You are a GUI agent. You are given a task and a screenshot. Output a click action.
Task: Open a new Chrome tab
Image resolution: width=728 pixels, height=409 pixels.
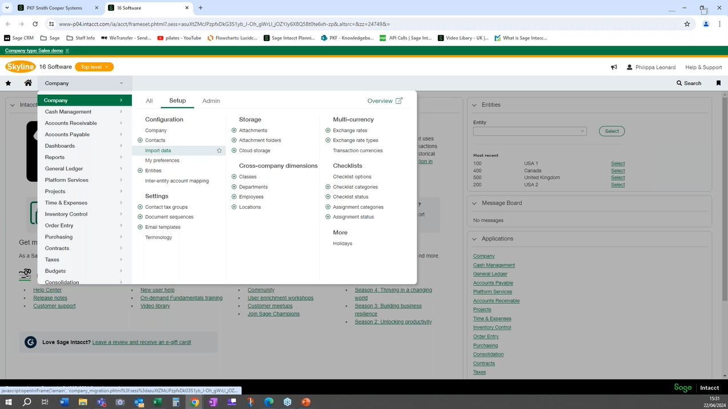pyautogui.click(x=200, y=8)
